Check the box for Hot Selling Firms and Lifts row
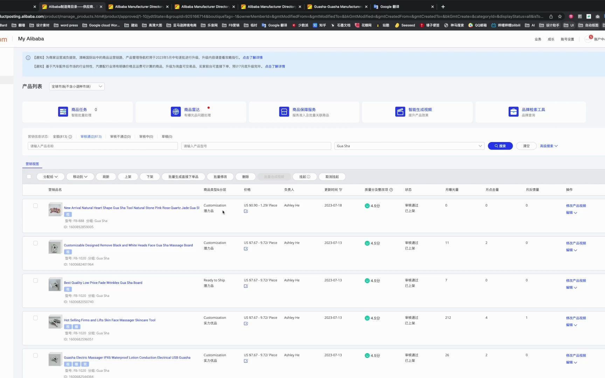 click(35, 318)
